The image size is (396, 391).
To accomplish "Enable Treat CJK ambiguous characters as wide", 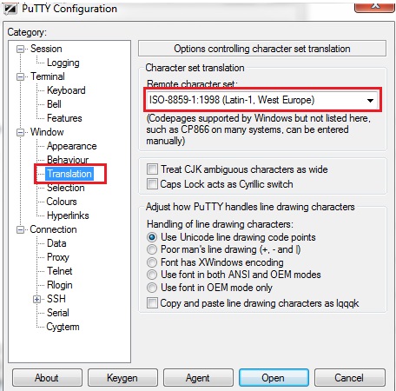I will coord(152,169).
